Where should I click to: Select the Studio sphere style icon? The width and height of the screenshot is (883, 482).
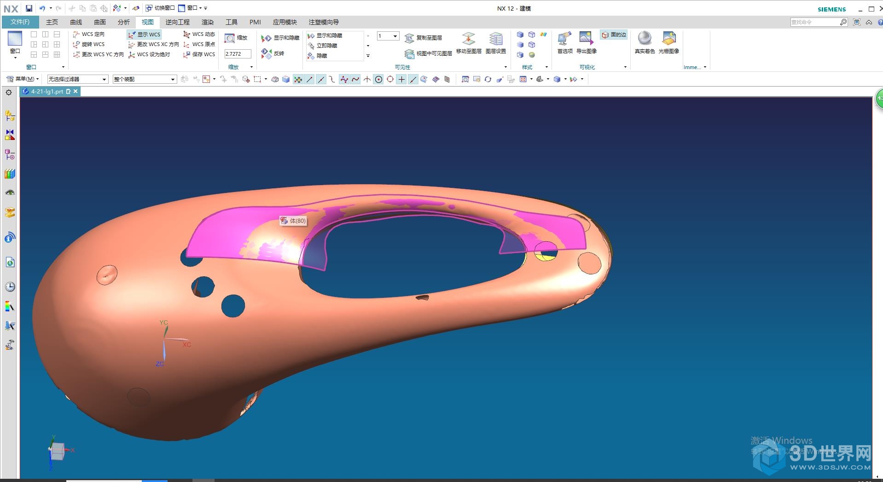click(532, 55)
